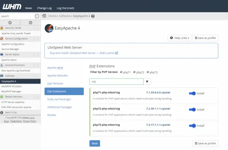Open the Help Links dropdown
Screen dimensions: 228x150
click(x=180, y=38)
